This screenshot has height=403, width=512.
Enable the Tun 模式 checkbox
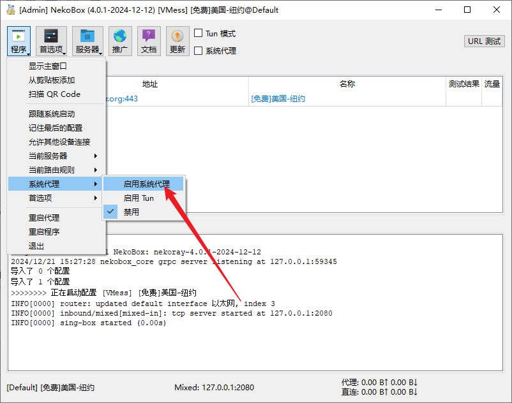pos(198,33)
